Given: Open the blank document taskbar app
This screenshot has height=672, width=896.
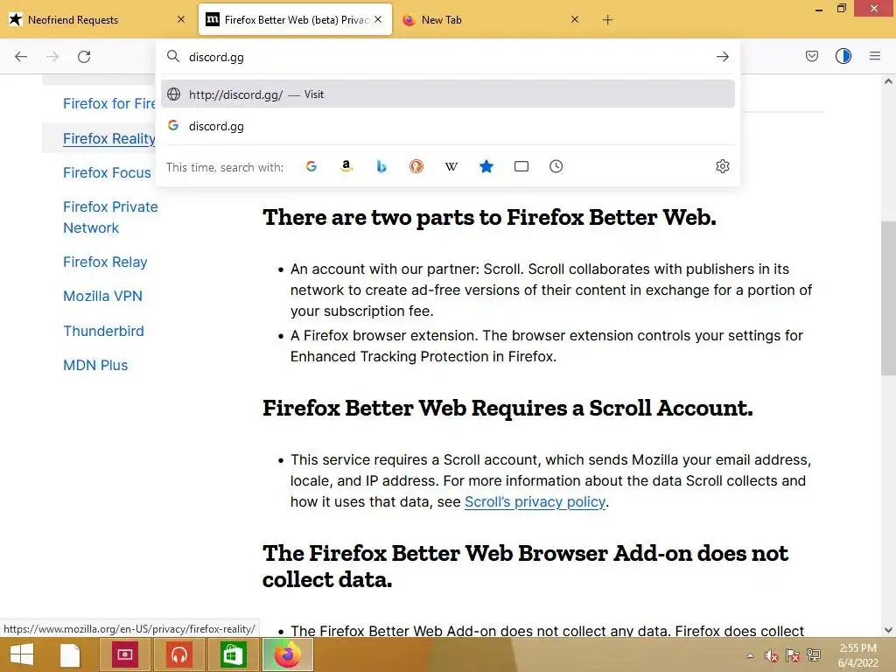Looking at the screenshot, I should (70, 654).
